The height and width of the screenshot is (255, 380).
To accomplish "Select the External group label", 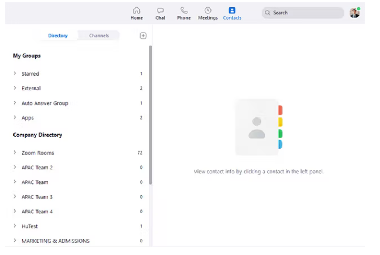I will point(31,88).
